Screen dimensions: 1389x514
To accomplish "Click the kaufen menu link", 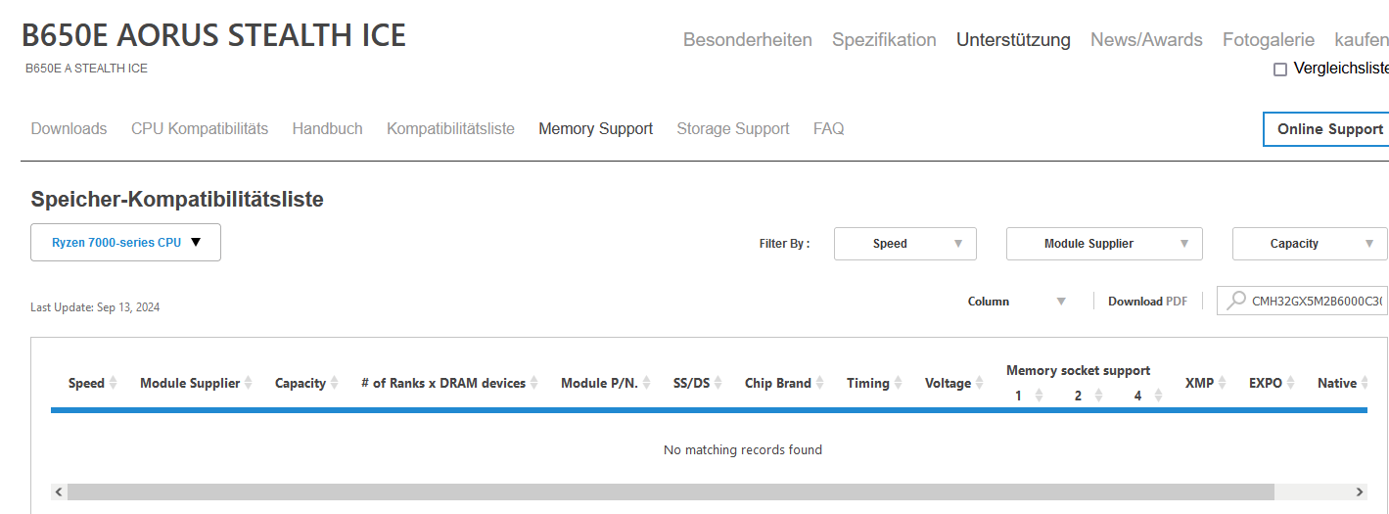I will point(1362,40).
